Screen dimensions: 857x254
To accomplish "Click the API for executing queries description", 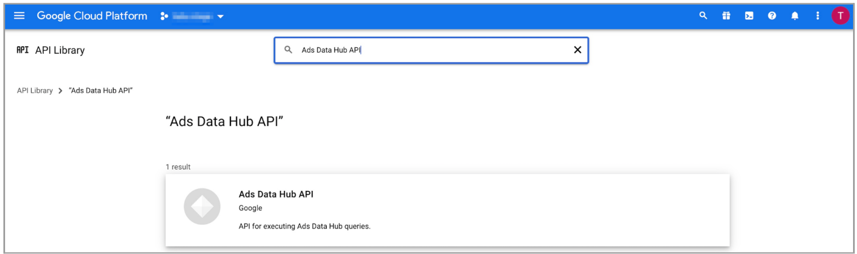I will tap(304, 226).
